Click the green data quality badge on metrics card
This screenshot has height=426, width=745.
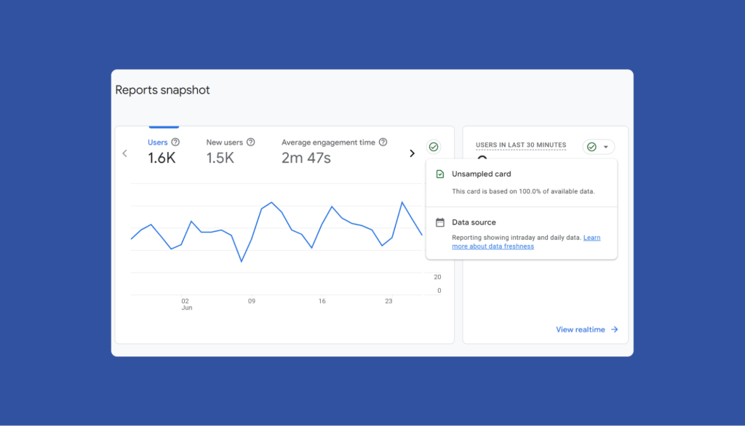(x=434, y=147)
